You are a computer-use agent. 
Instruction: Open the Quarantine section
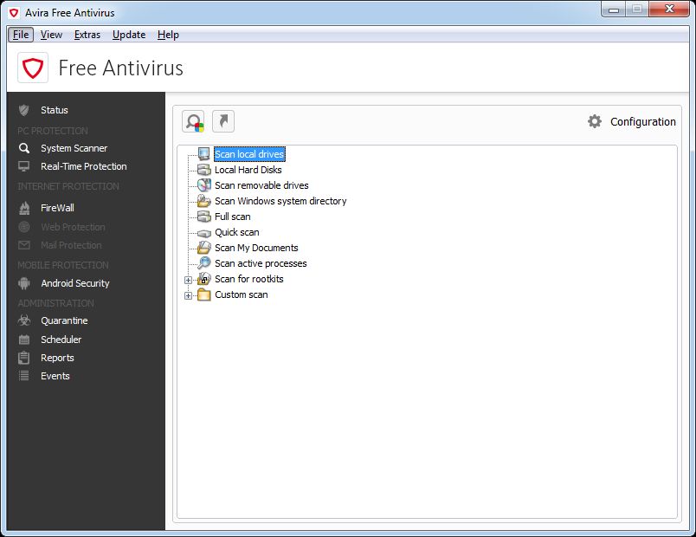coord(64,320)
